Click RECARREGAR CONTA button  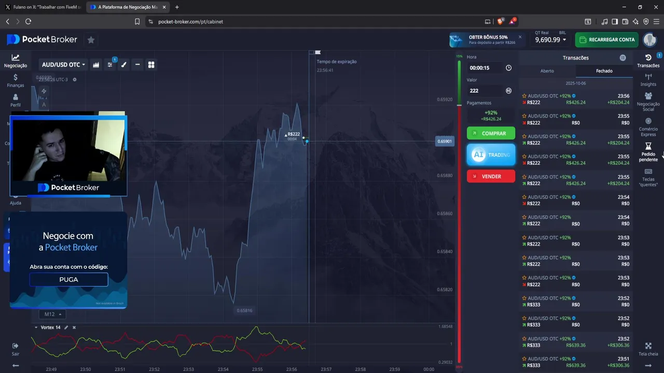(606, 40)
